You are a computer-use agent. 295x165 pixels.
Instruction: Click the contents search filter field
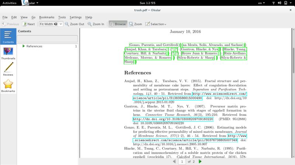click(x=47, y=39)
